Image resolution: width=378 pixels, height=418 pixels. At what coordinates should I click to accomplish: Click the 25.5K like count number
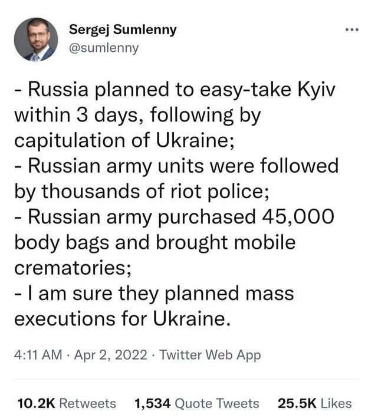[x=297, y=403]
